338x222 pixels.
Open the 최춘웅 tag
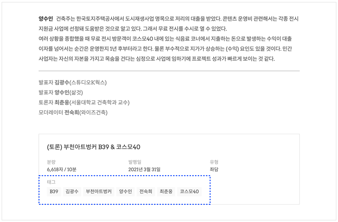[166, 192]
